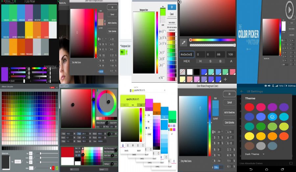Tap the back arrow beside UI Settings

coord(242,91)
